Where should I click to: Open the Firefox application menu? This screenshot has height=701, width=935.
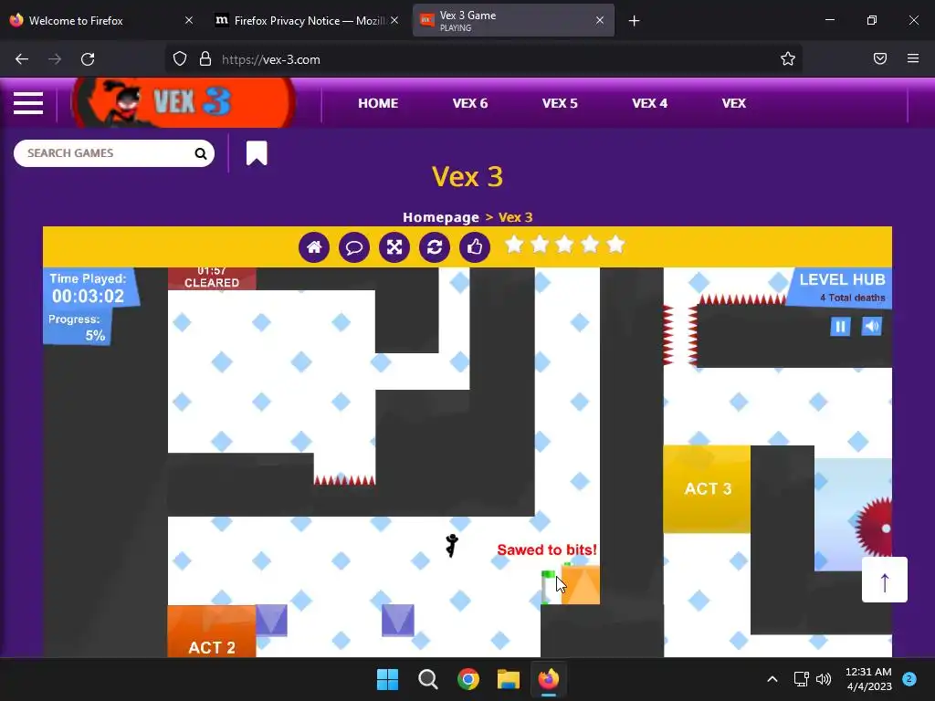[913, 58]
